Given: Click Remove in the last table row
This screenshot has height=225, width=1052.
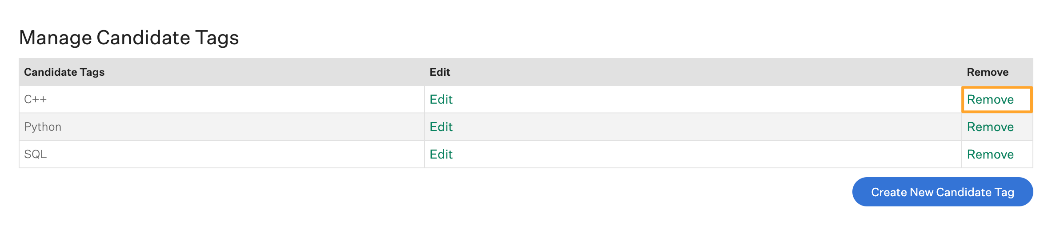Looking at the screenshot, I should [990, 155].
